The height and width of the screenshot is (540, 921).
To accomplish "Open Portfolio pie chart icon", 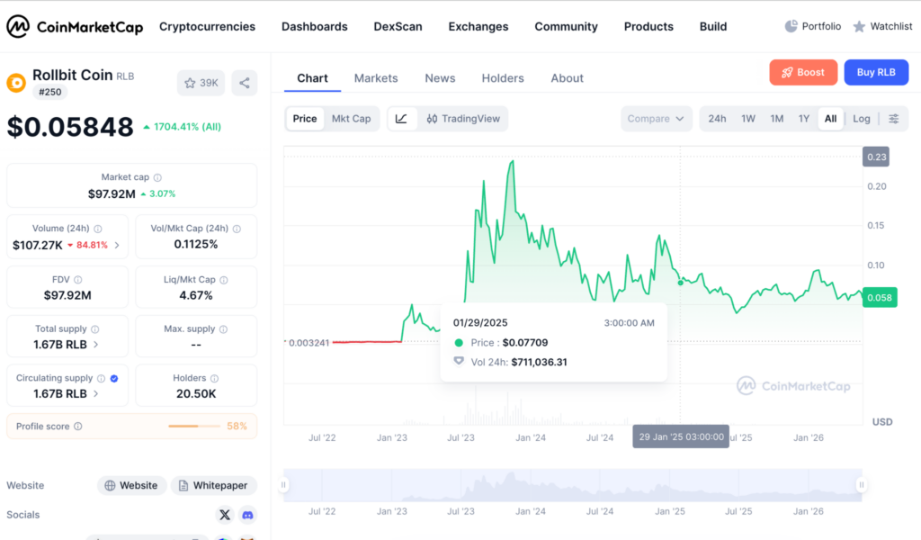I will click(791, 26).
